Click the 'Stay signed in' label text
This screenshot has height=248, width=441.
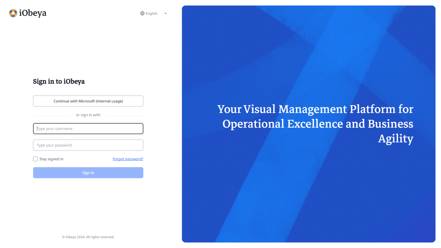pyautogui.click(x=51, y=159)
